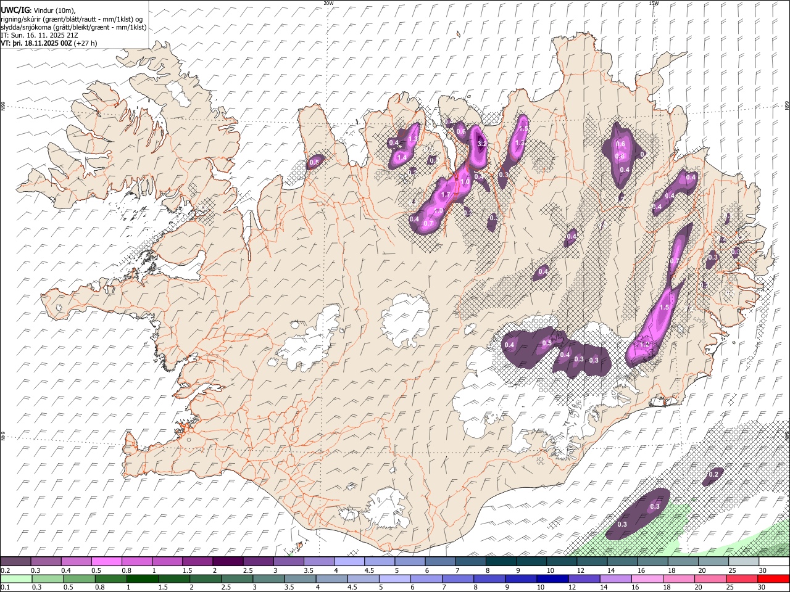
Task: Click the 25 label in the lower legend
Action: tap(731, 588)
